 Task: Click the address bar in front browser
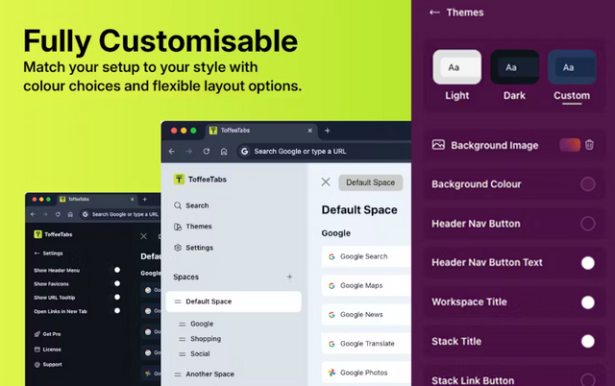(324, 152)
